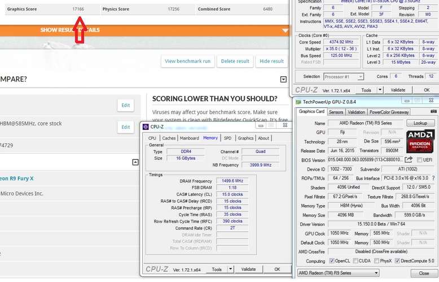Collapse the compare section using the down-arrow box

283,79
